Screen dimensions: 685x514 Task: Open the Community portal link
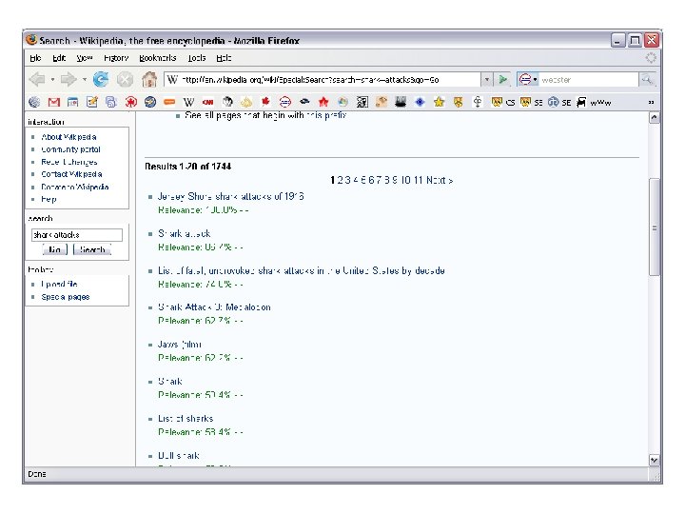pyautogui.click(x=70, y=149)
